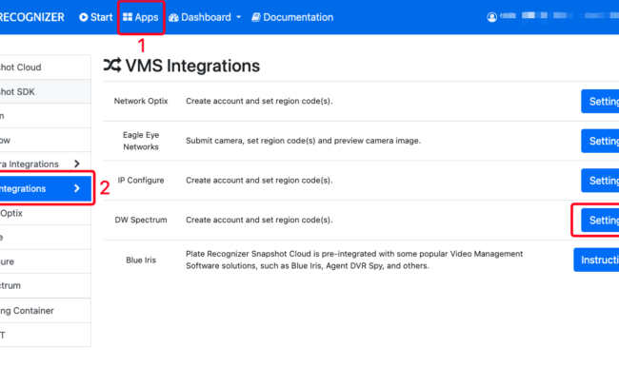Open Settings for IP Configure
This screenshot has width=619, height=366.
[600, 181]
